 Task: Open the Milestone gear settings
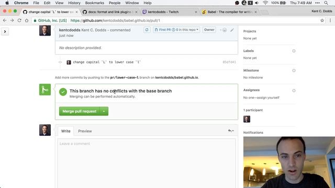click(294, 70)
